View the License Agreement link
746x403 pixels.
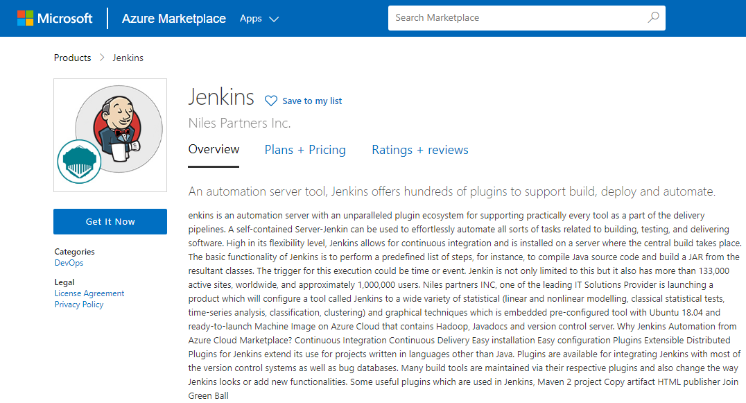(89, 293)
